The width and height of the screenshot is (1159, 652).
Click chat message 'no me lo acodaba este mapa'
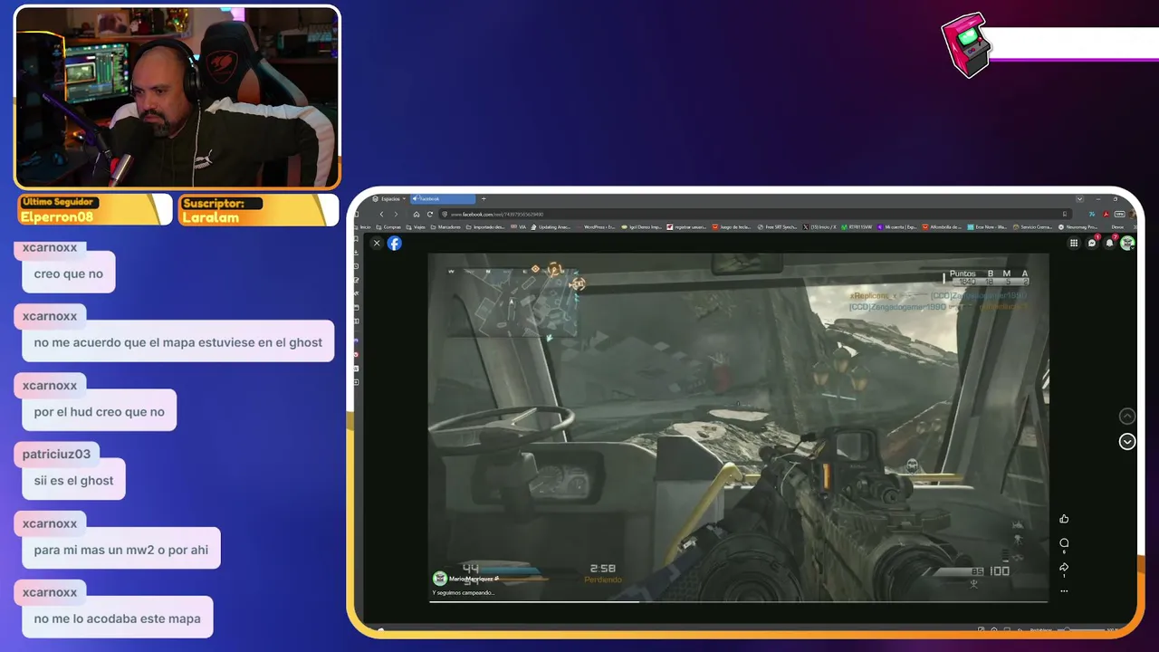click(118, 618)
